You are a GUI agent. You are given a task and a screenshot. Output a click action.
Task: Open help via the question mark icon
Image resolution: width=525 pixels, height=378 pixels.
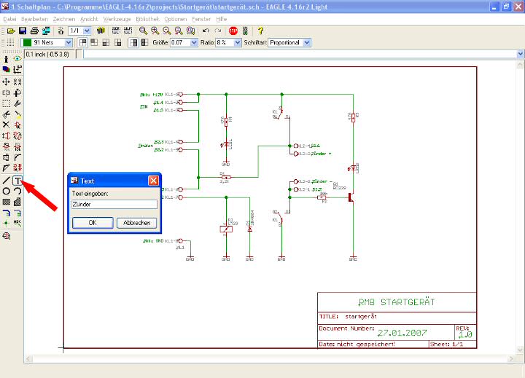260,31
